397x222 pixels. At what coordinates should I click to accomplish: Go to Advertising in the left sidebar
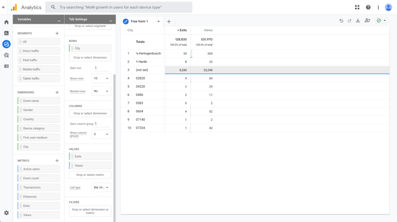click(x=6, y=55)
